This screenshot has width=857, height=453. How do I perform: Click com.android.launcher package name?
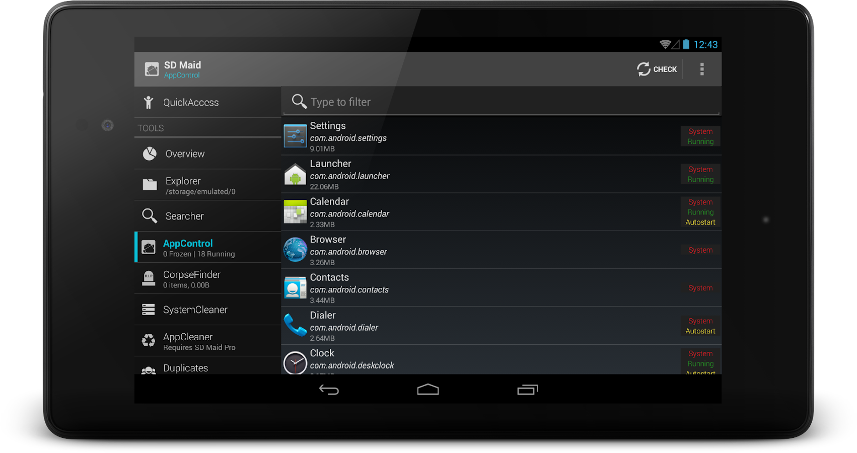349,176
